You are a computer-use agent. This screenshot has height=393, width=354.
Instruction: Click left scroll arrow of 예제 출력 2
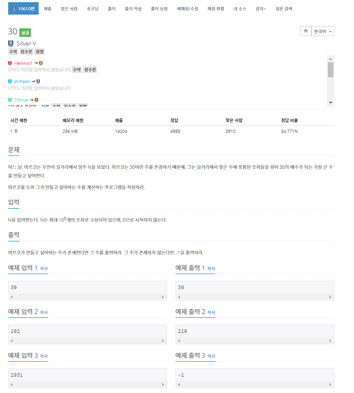(x=179, y=341)
